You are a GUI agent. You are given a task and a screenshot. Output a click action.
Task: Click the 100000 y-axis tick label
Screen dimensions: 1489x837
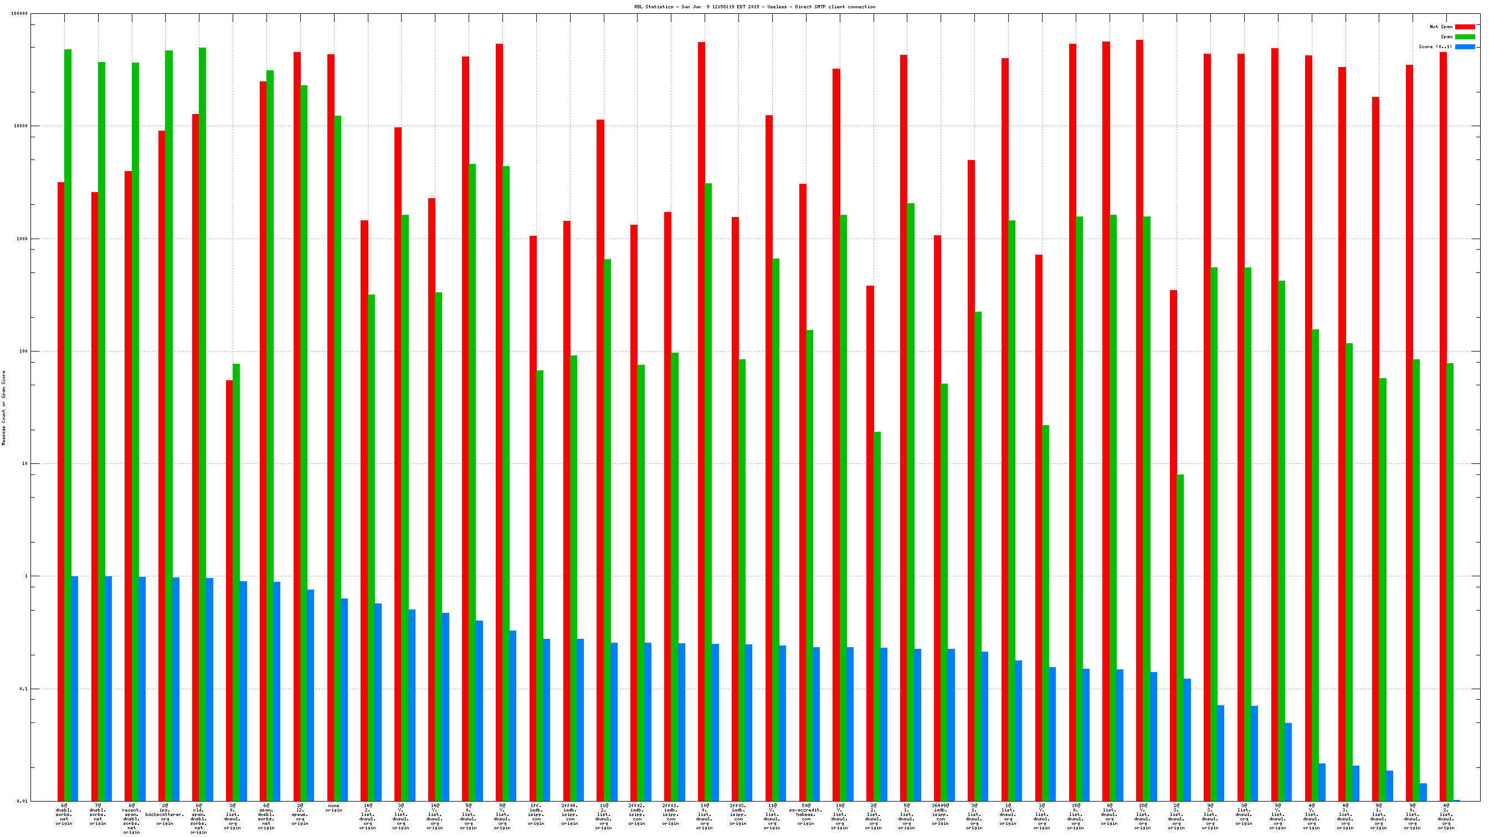(x=19, y=14)
